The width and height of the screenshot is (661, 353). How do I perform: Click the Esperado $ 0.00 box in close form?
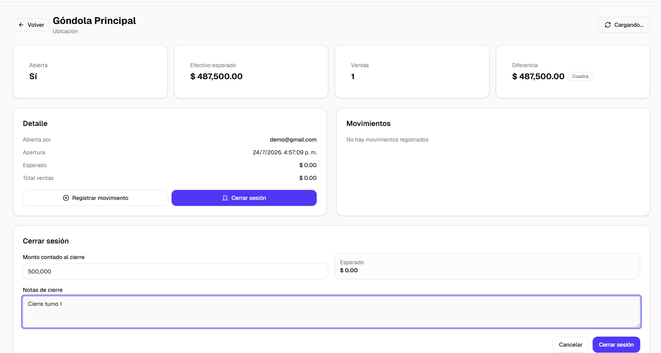coord(487,266)
